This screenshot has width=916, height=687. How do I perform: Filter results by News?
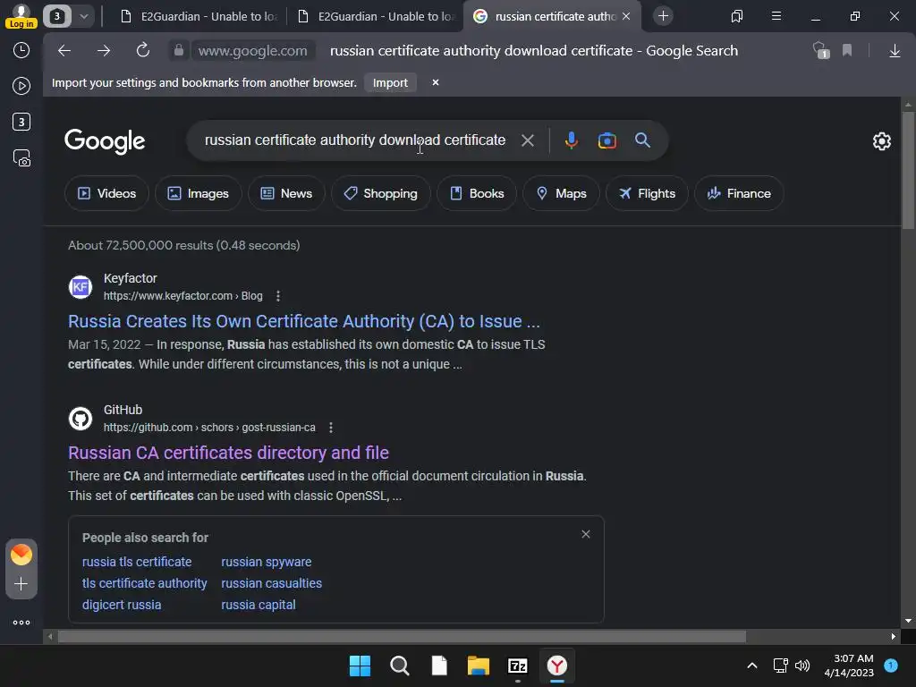[x=286, y=193]
